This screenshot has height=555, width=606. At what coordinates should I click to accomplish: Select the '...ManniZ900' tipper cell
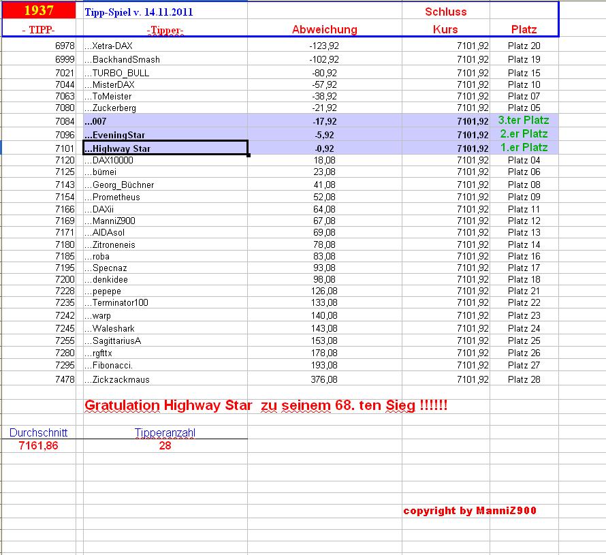(165, 221)
